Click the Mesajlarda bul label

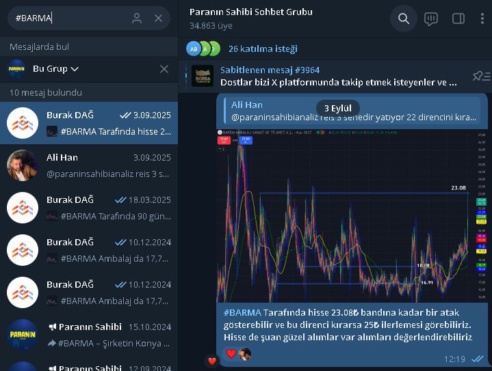(39, 46)
